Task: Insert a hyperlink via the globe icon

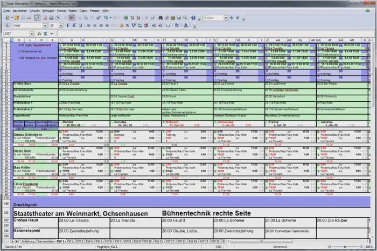Action: (126, 18)
